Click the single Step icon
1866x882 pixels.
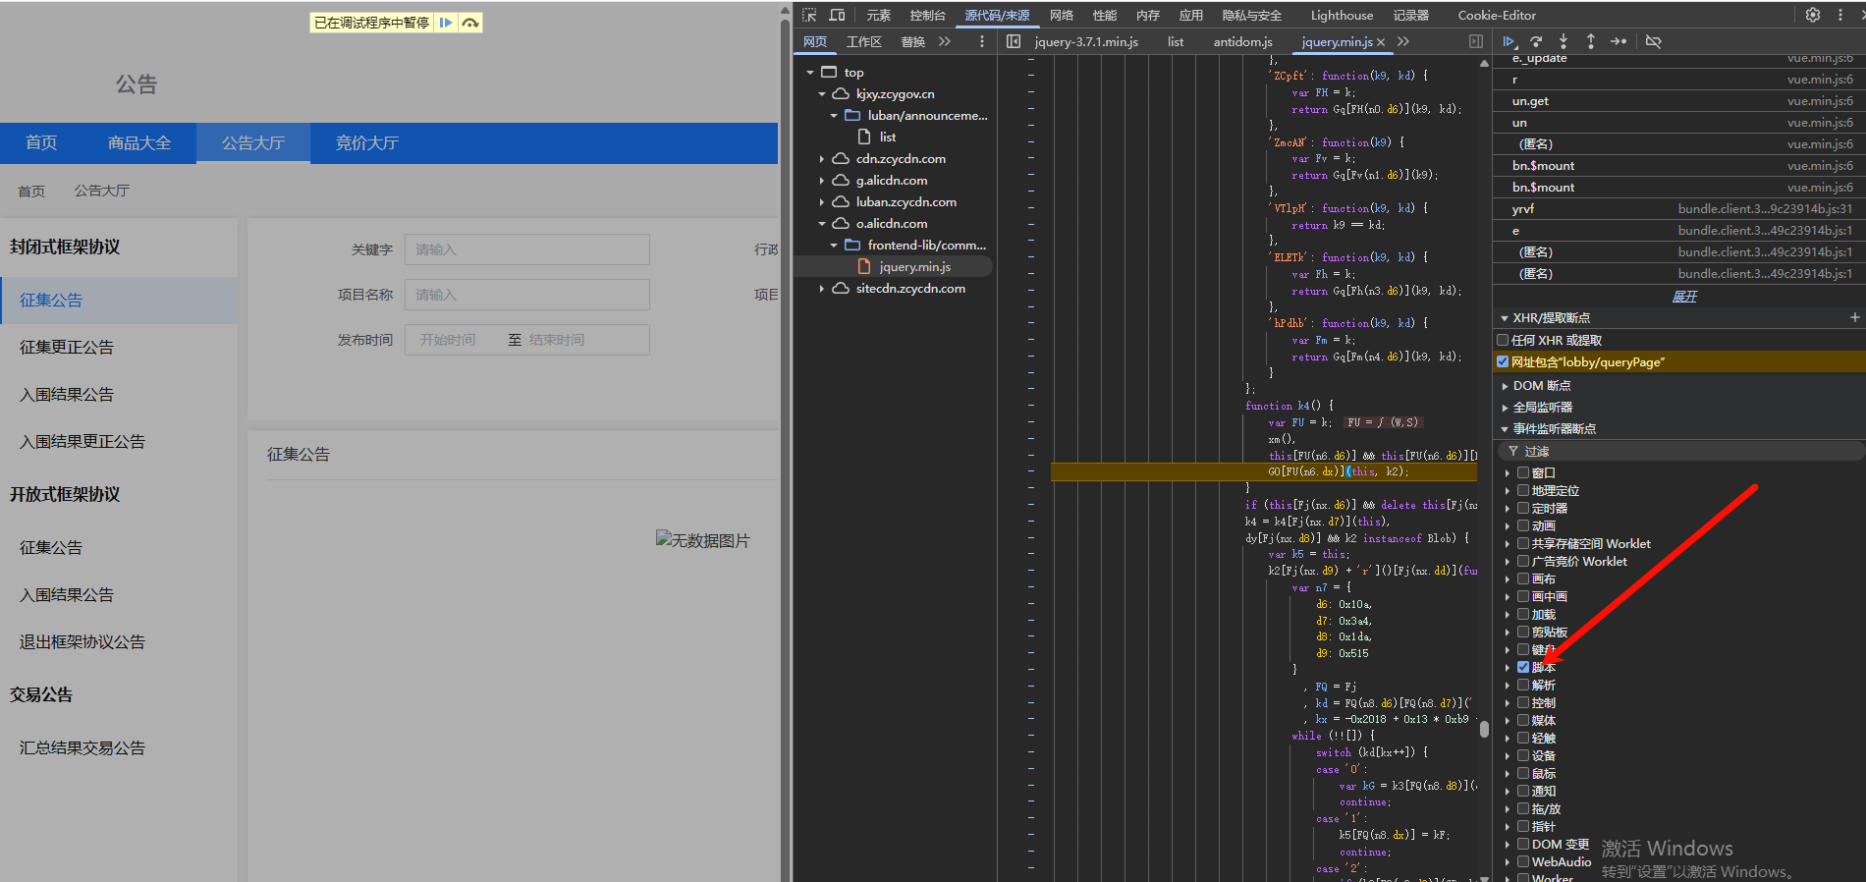[1619, 41]
